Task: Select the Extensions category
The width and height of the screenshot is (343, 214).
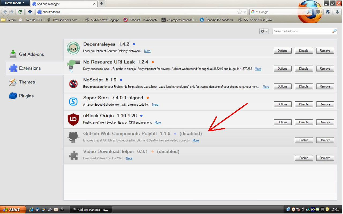Action: tap(35, 68)
